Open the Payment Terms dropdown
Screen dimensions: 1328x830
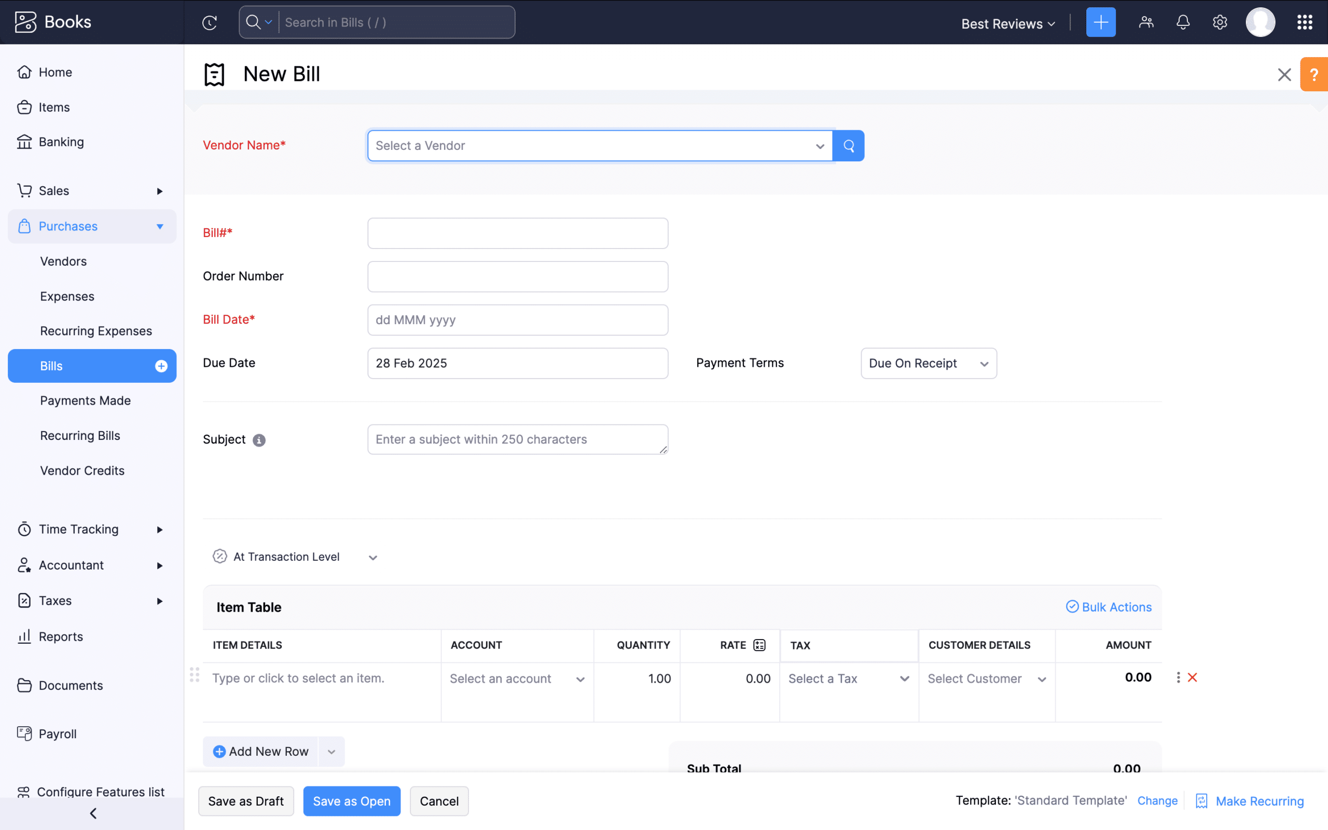(928, 364)
